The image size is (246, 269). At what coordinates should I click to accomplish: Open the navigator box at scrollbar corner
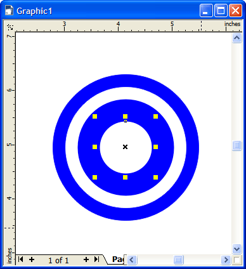coord(236,259)
